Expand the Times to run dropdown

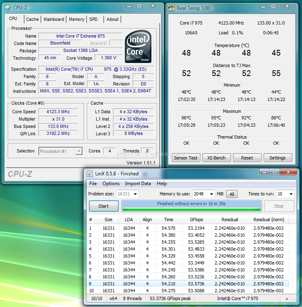pos(291,194)
